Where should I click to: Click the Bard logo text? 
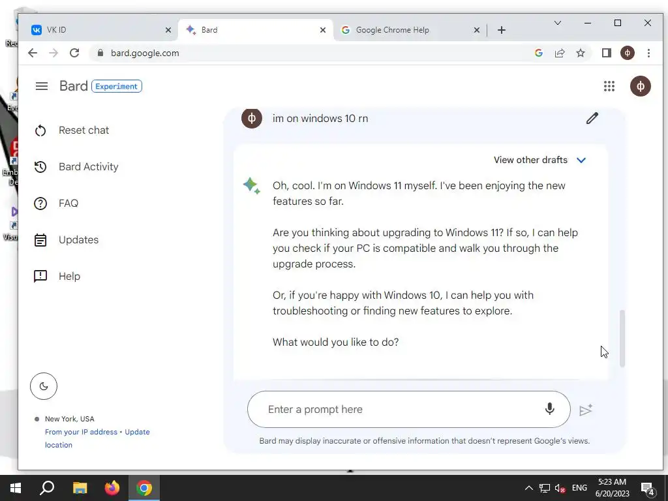pyautogui.click(x=73, y=86)
